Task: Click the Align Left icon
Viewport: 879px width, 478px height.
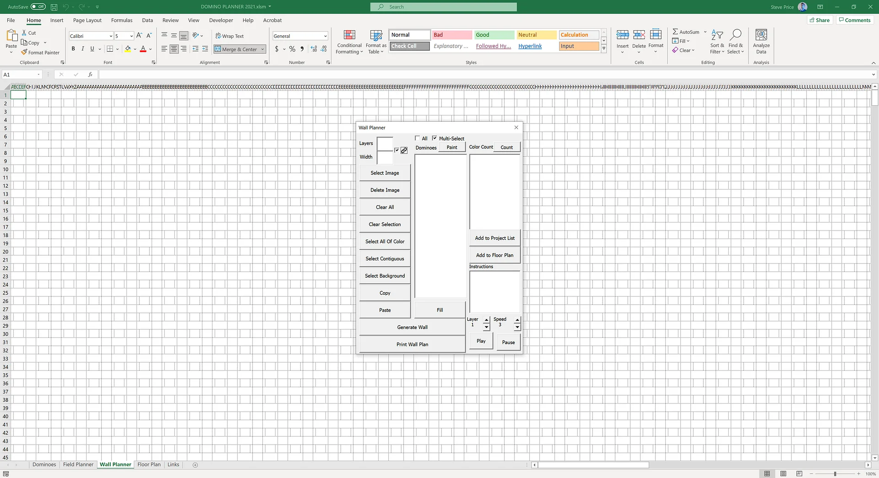Action: 164,49
